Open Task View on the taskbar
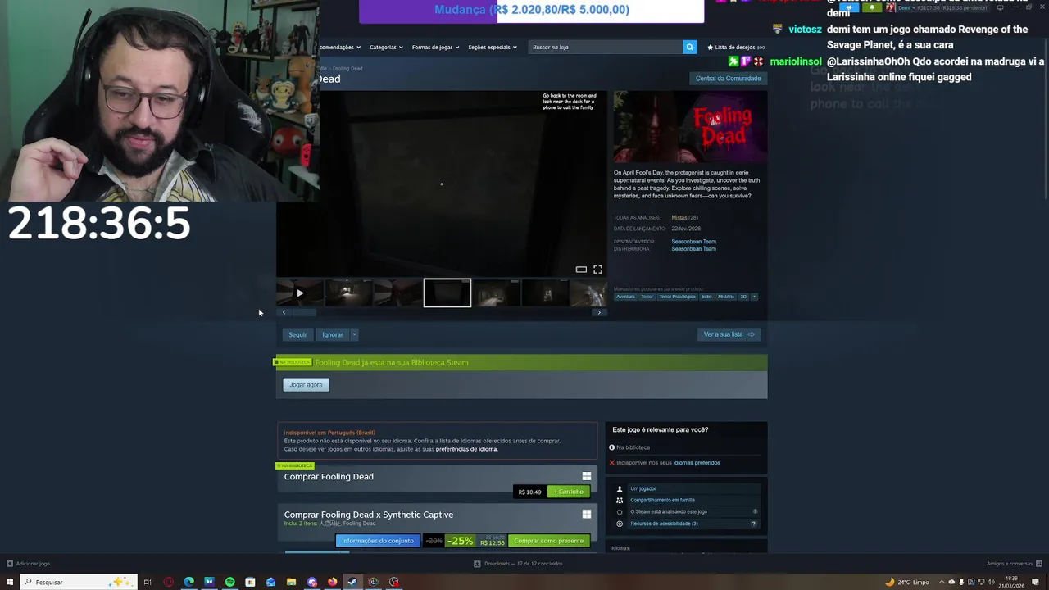 [x=148, y=582]
